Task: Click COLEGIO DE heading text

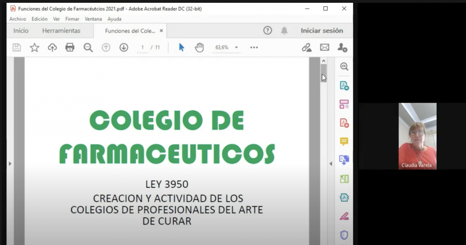Action: click(x=167, y=120)
